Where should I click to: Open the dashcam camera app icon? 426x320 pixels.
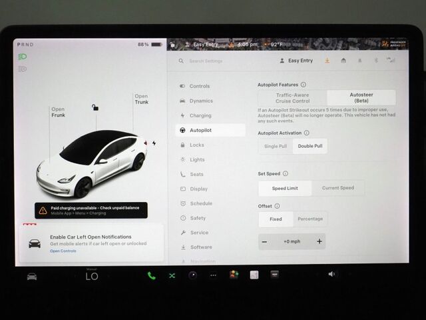(193, 275)
